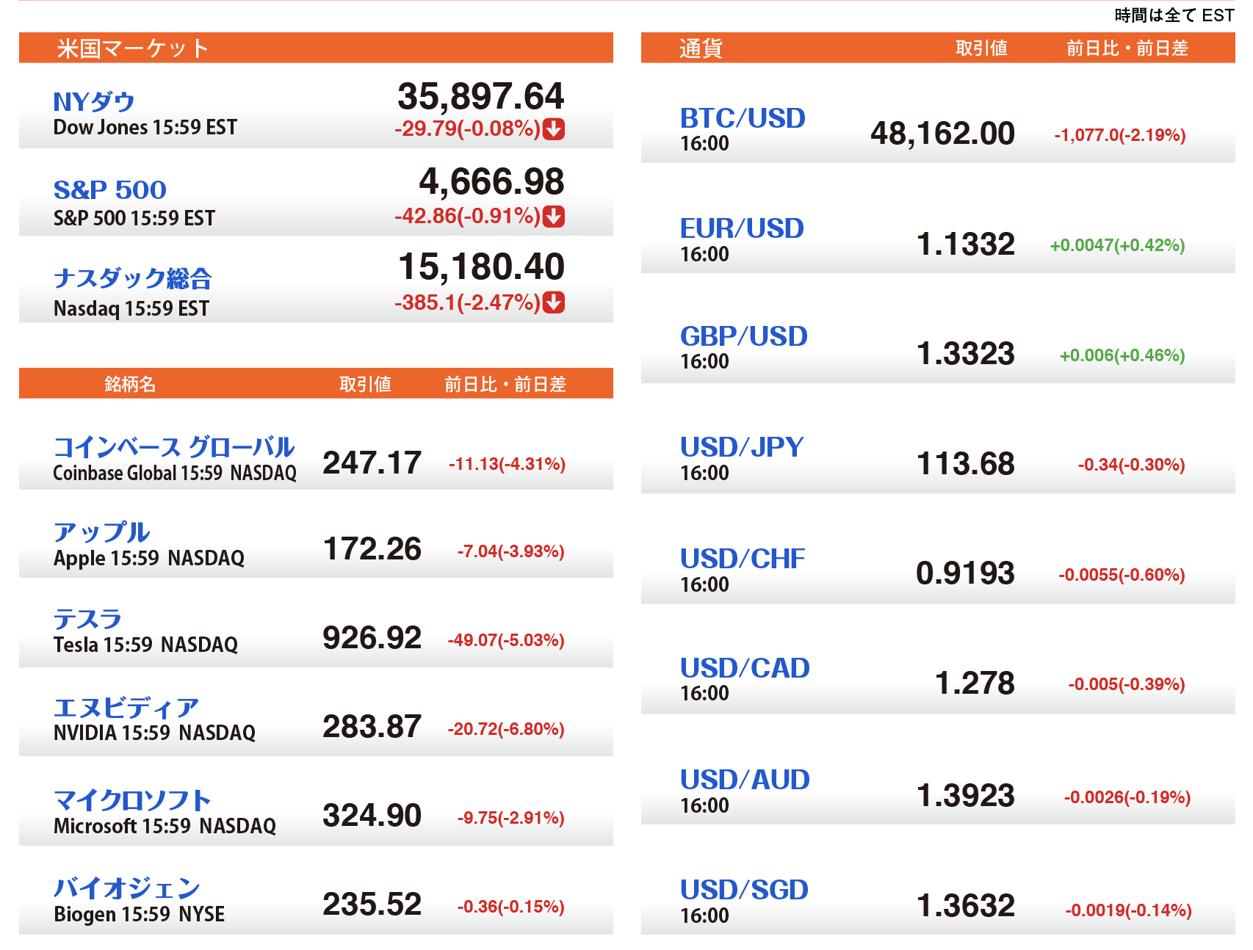Screen dimensions: 1253x950
Task: Click the red down arrow beside S&P 500 change
Action: click(x=553, y=217)
